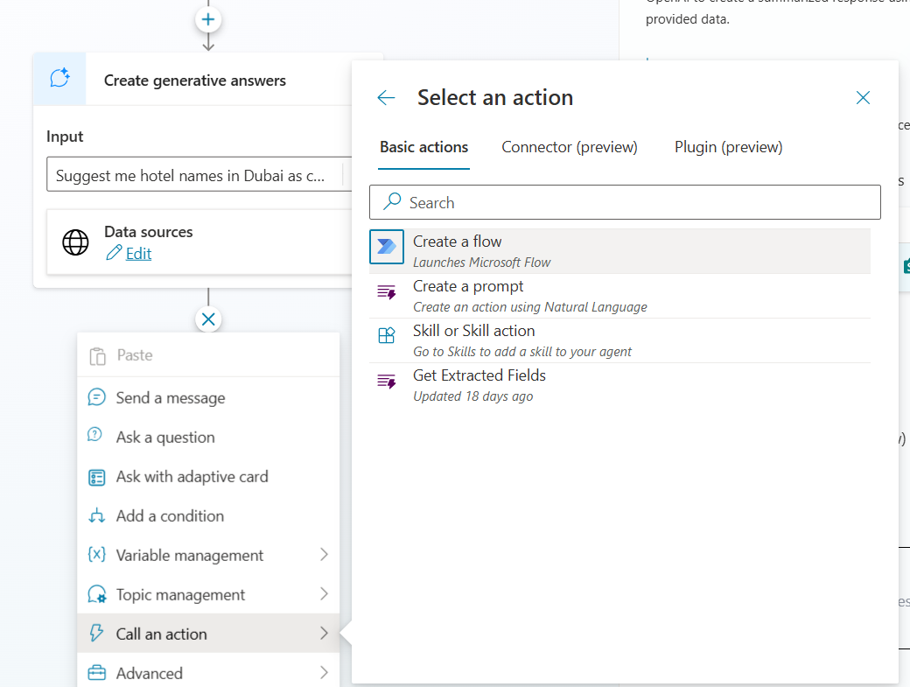Select Send a message from menu

pos(171,398)
